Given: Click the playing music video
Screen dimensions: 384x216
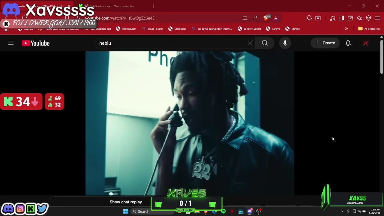Looking at the screenshot, I should pos(190,123).
